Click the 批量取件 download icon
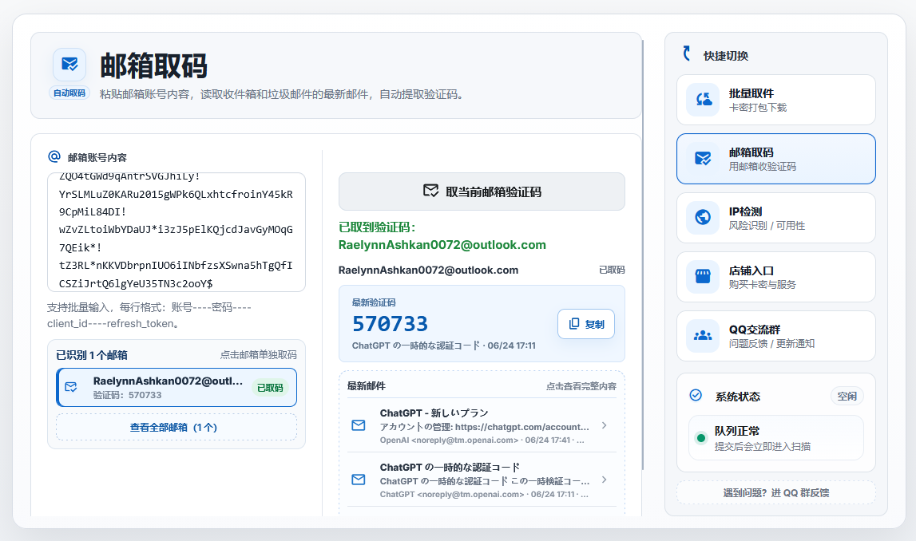916x541 pixels. pyautogui.click(x=703, y=100)
